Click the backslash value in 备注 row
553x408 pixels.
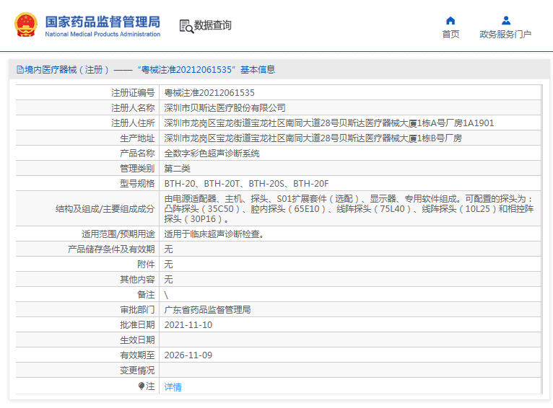click(166, 295)
